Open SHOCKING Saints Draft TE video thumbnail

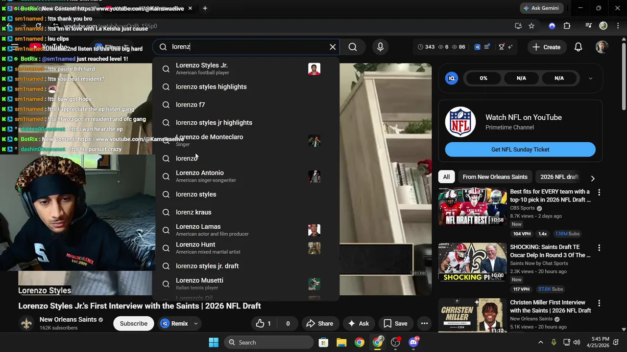point(472,262)
